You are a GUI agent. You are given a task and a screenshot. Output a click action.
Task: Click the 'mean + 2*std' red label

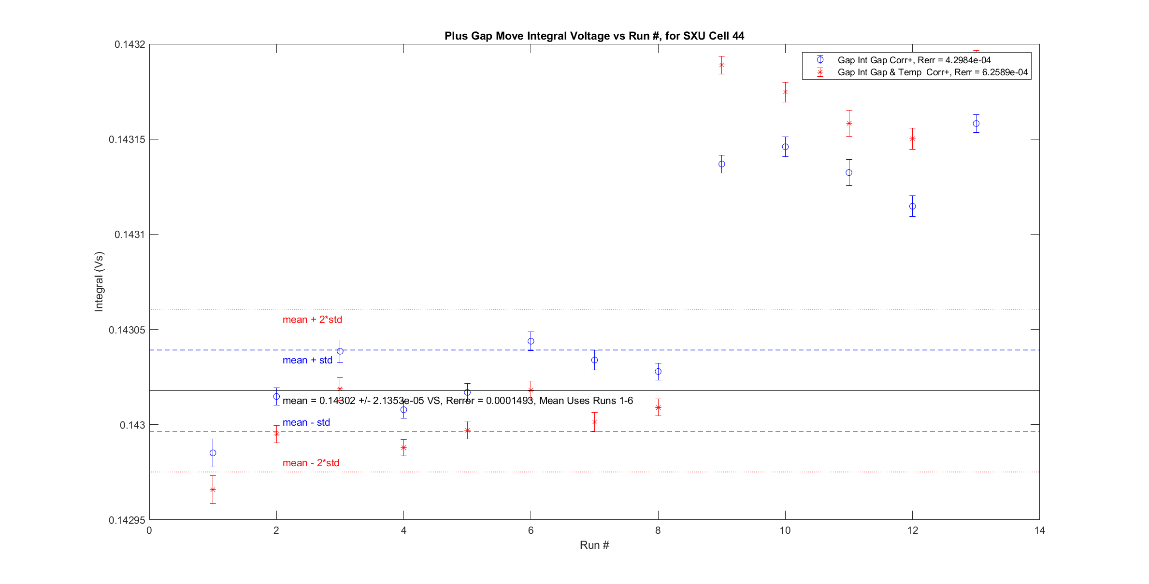point(312,320)
